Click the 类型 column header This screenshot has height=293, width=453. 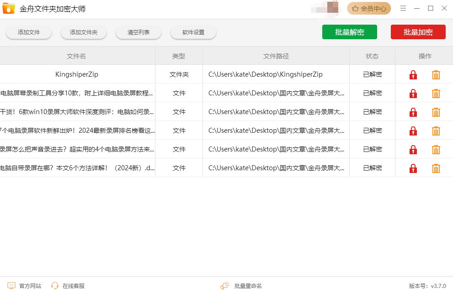[x=179, y=56]
